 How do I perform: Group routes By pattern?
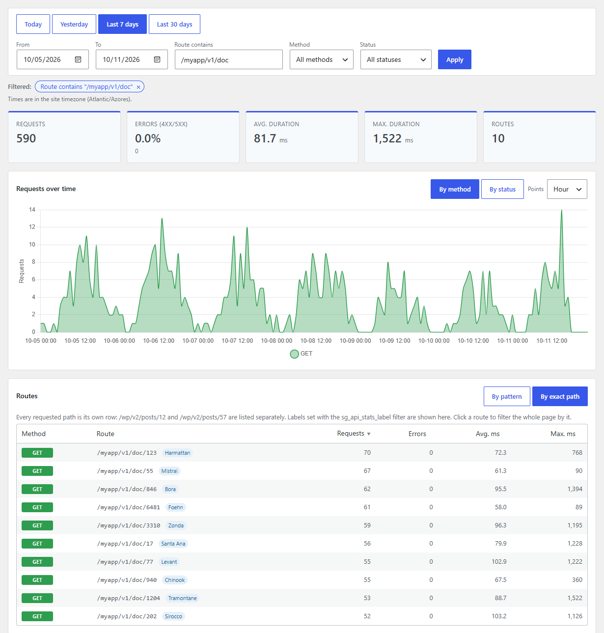coord(507,396)
